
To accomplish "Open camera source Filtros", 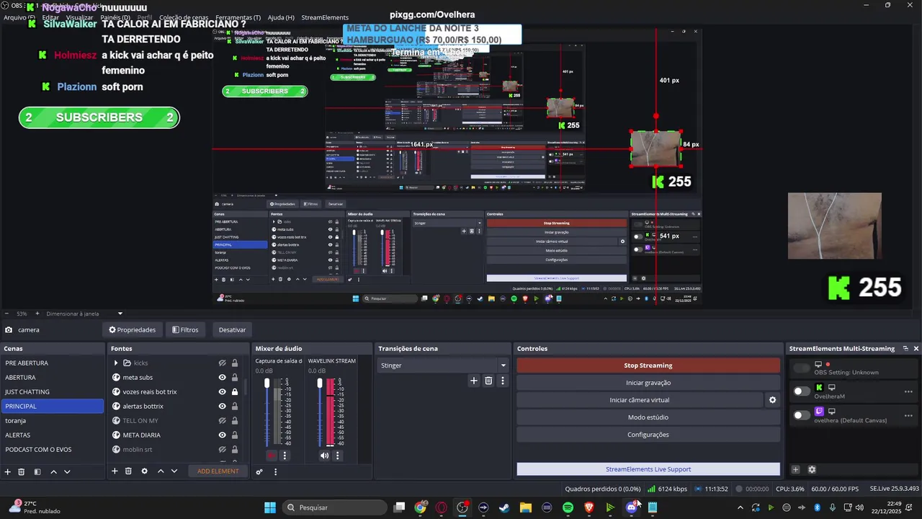I will click(x=185, y=329).
